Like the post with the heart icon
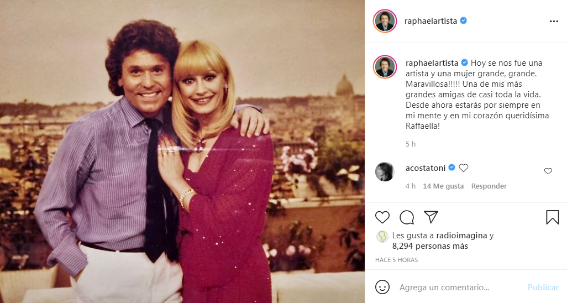 [382, 217]
